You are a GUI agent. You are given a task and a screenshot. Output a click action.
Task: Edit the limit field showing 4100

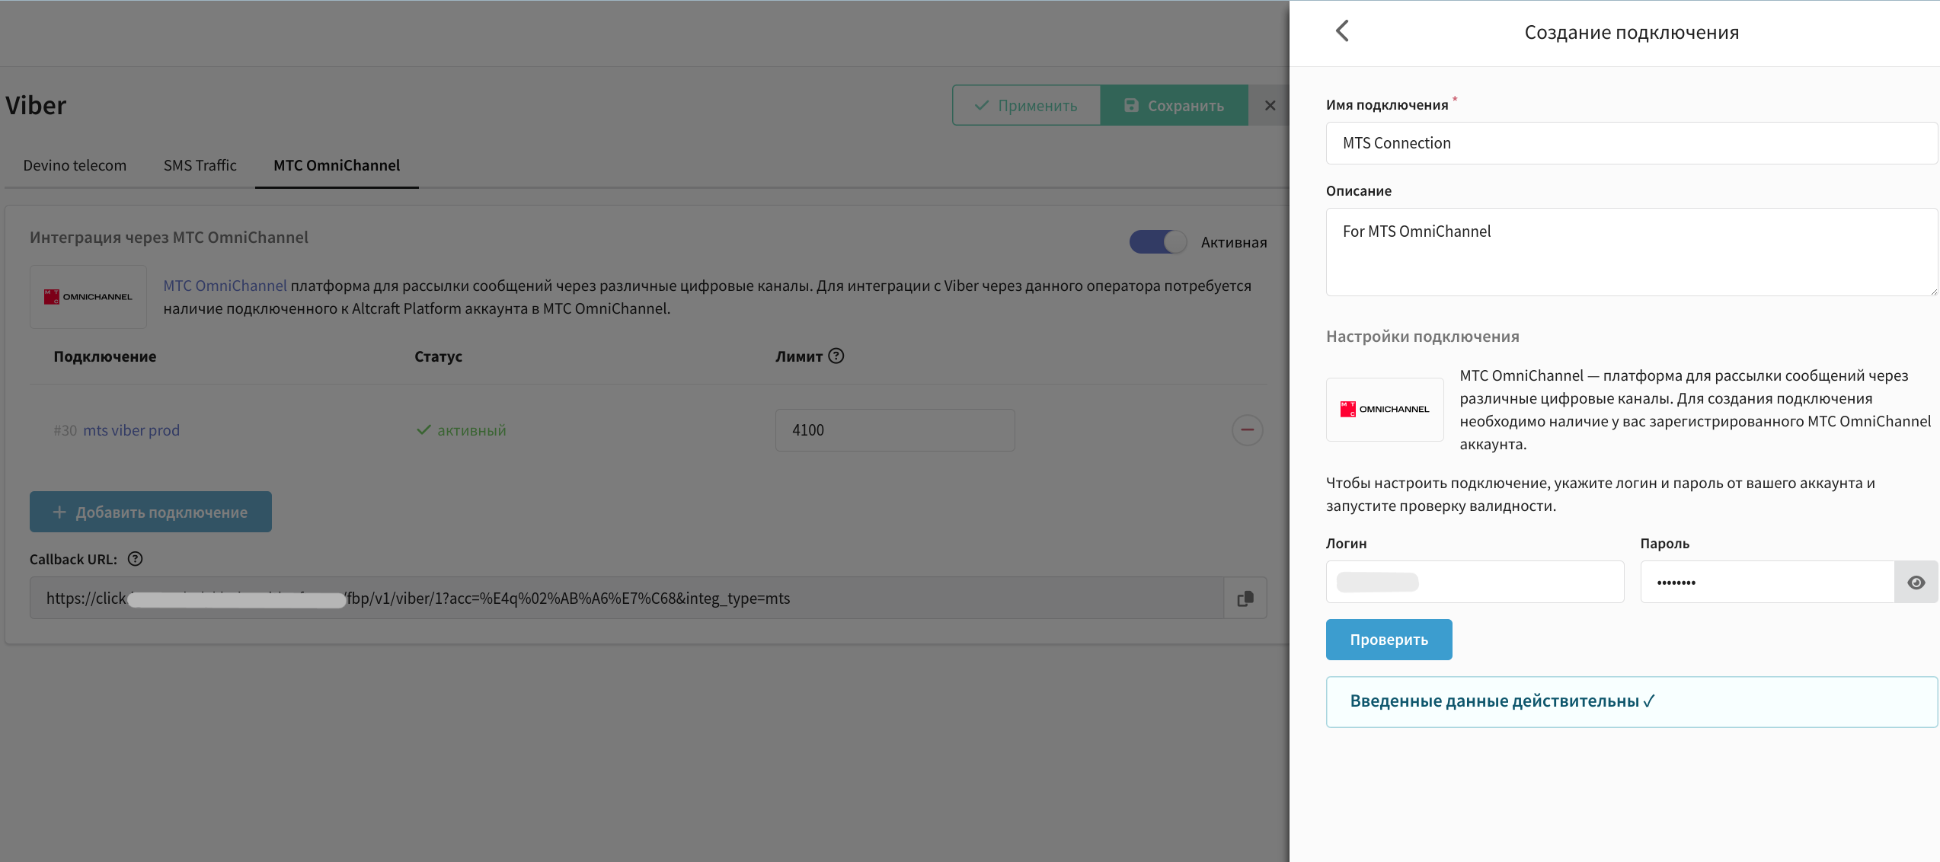point(895,430)
